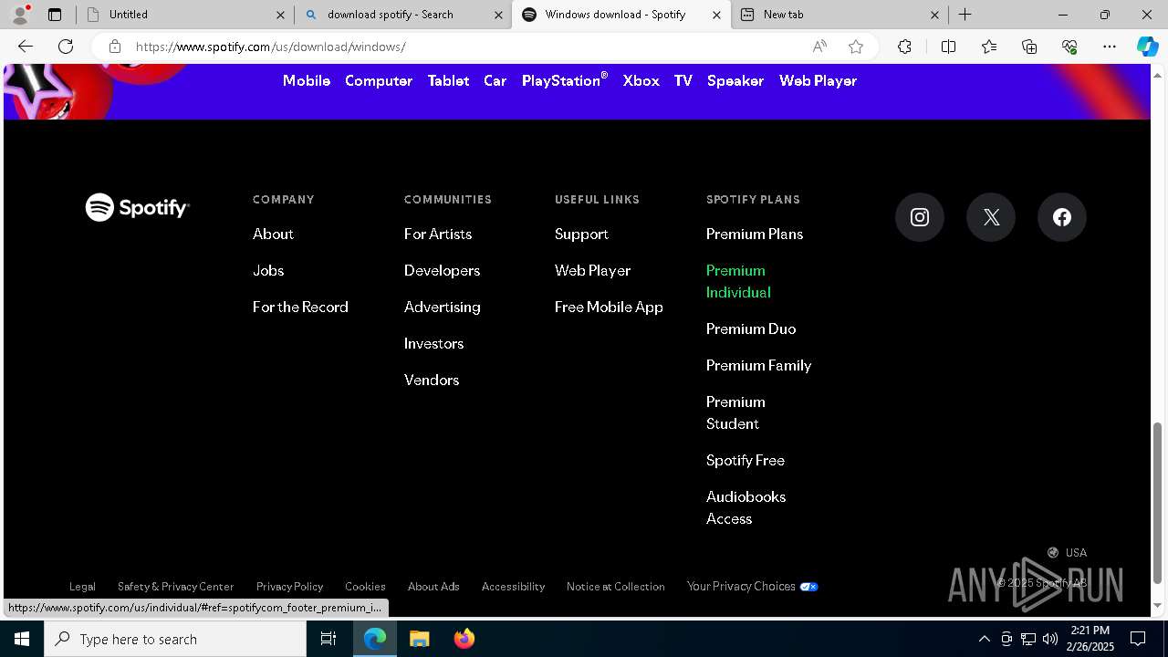Screen dimensions: 1168x657
Task: Open Edge Settings and more menu
Action: pyautogui.click(x=1110, y=47)
